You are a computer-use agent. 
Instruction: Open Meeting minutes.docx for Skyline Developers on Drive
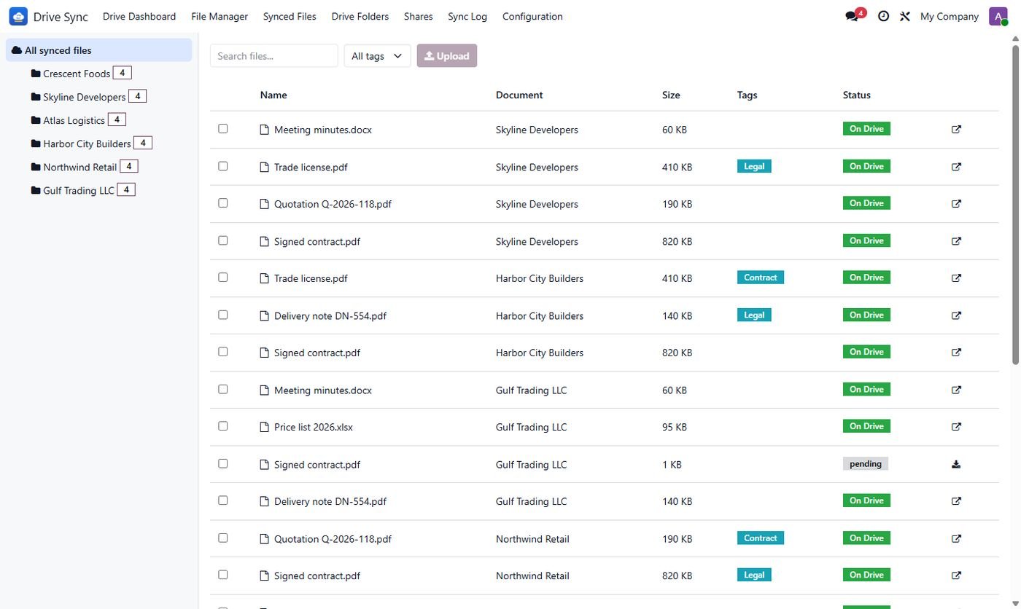coord(956,130)
